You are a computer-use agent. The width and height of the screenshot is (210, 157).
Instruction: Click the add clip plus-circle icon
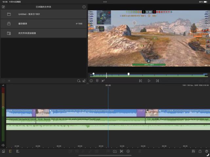click(128, 151)
